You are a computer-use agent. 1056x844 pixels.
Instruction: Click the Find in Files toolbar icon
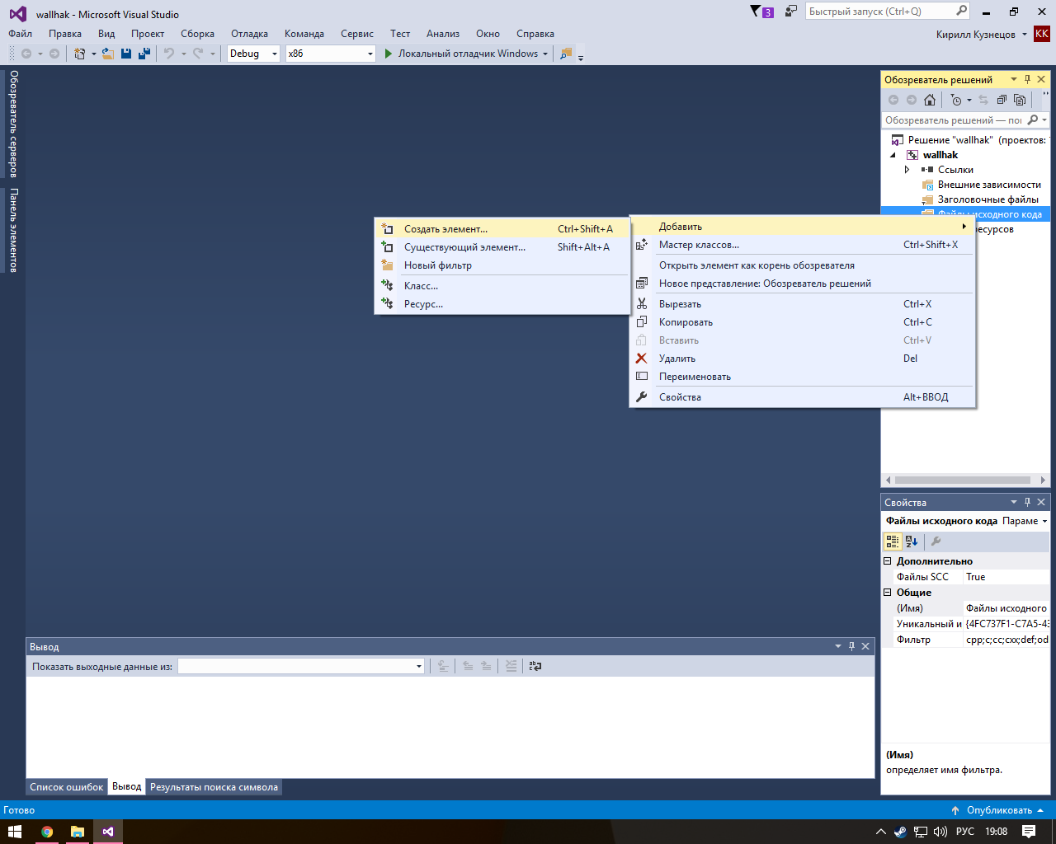pyautogui.click(x=566, y=54)
